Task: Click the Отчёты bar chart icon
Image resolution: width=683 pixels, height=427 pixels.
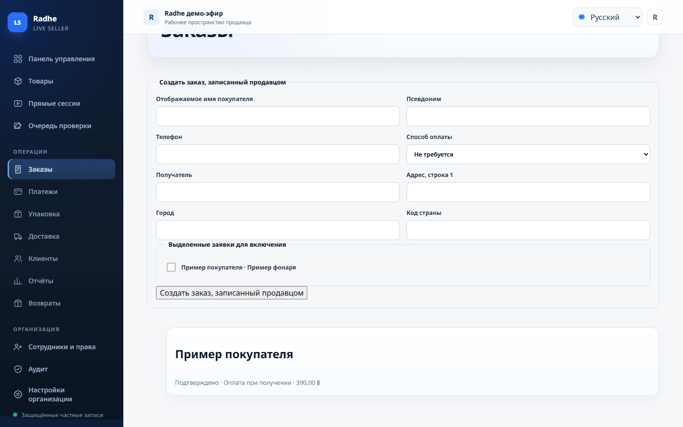Action: click(18, 281)
